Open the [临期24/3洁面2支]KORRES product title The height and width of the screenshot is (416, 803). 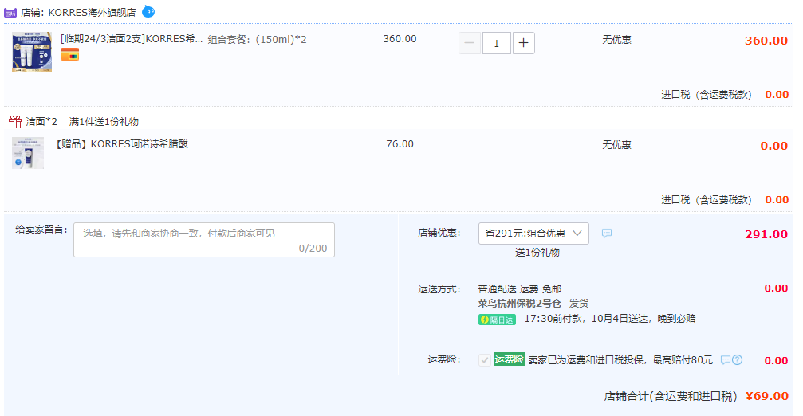[132, 39]
